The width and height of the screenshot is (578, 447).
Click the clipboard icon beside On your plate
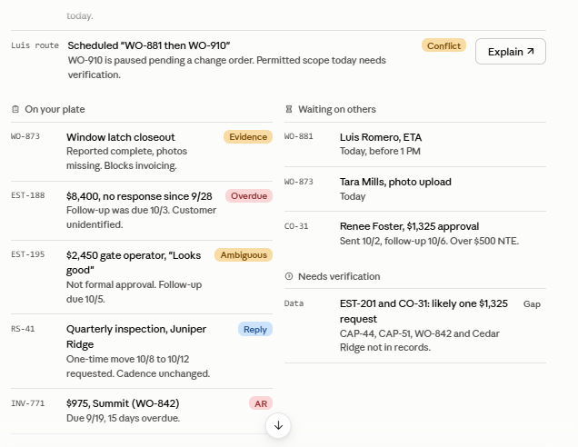pyautogui.click(x=15, y=109)
